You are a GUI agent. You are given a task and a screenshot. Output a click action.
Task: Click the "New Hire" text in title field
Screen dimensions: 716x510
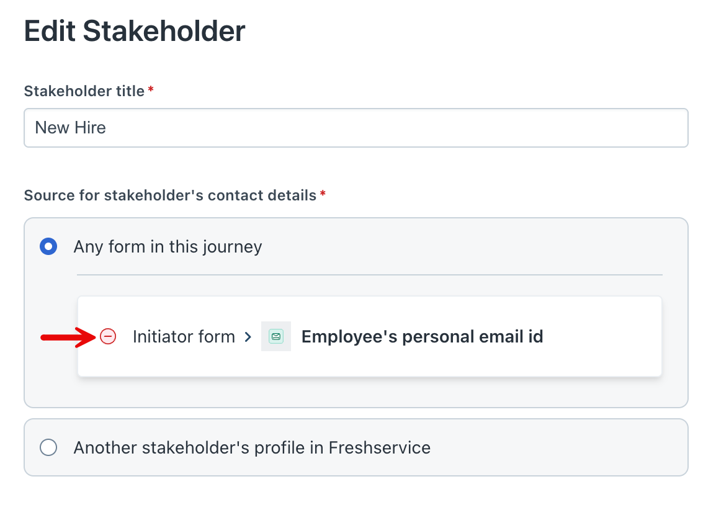(x=70, y=128)
